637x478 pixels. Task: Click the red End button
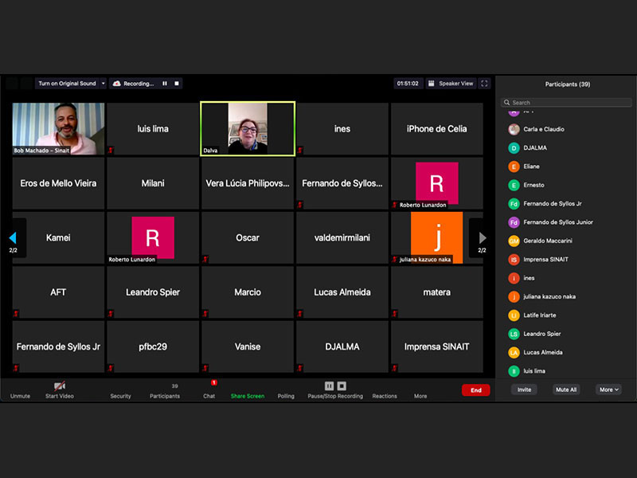[x=475, y=390]
